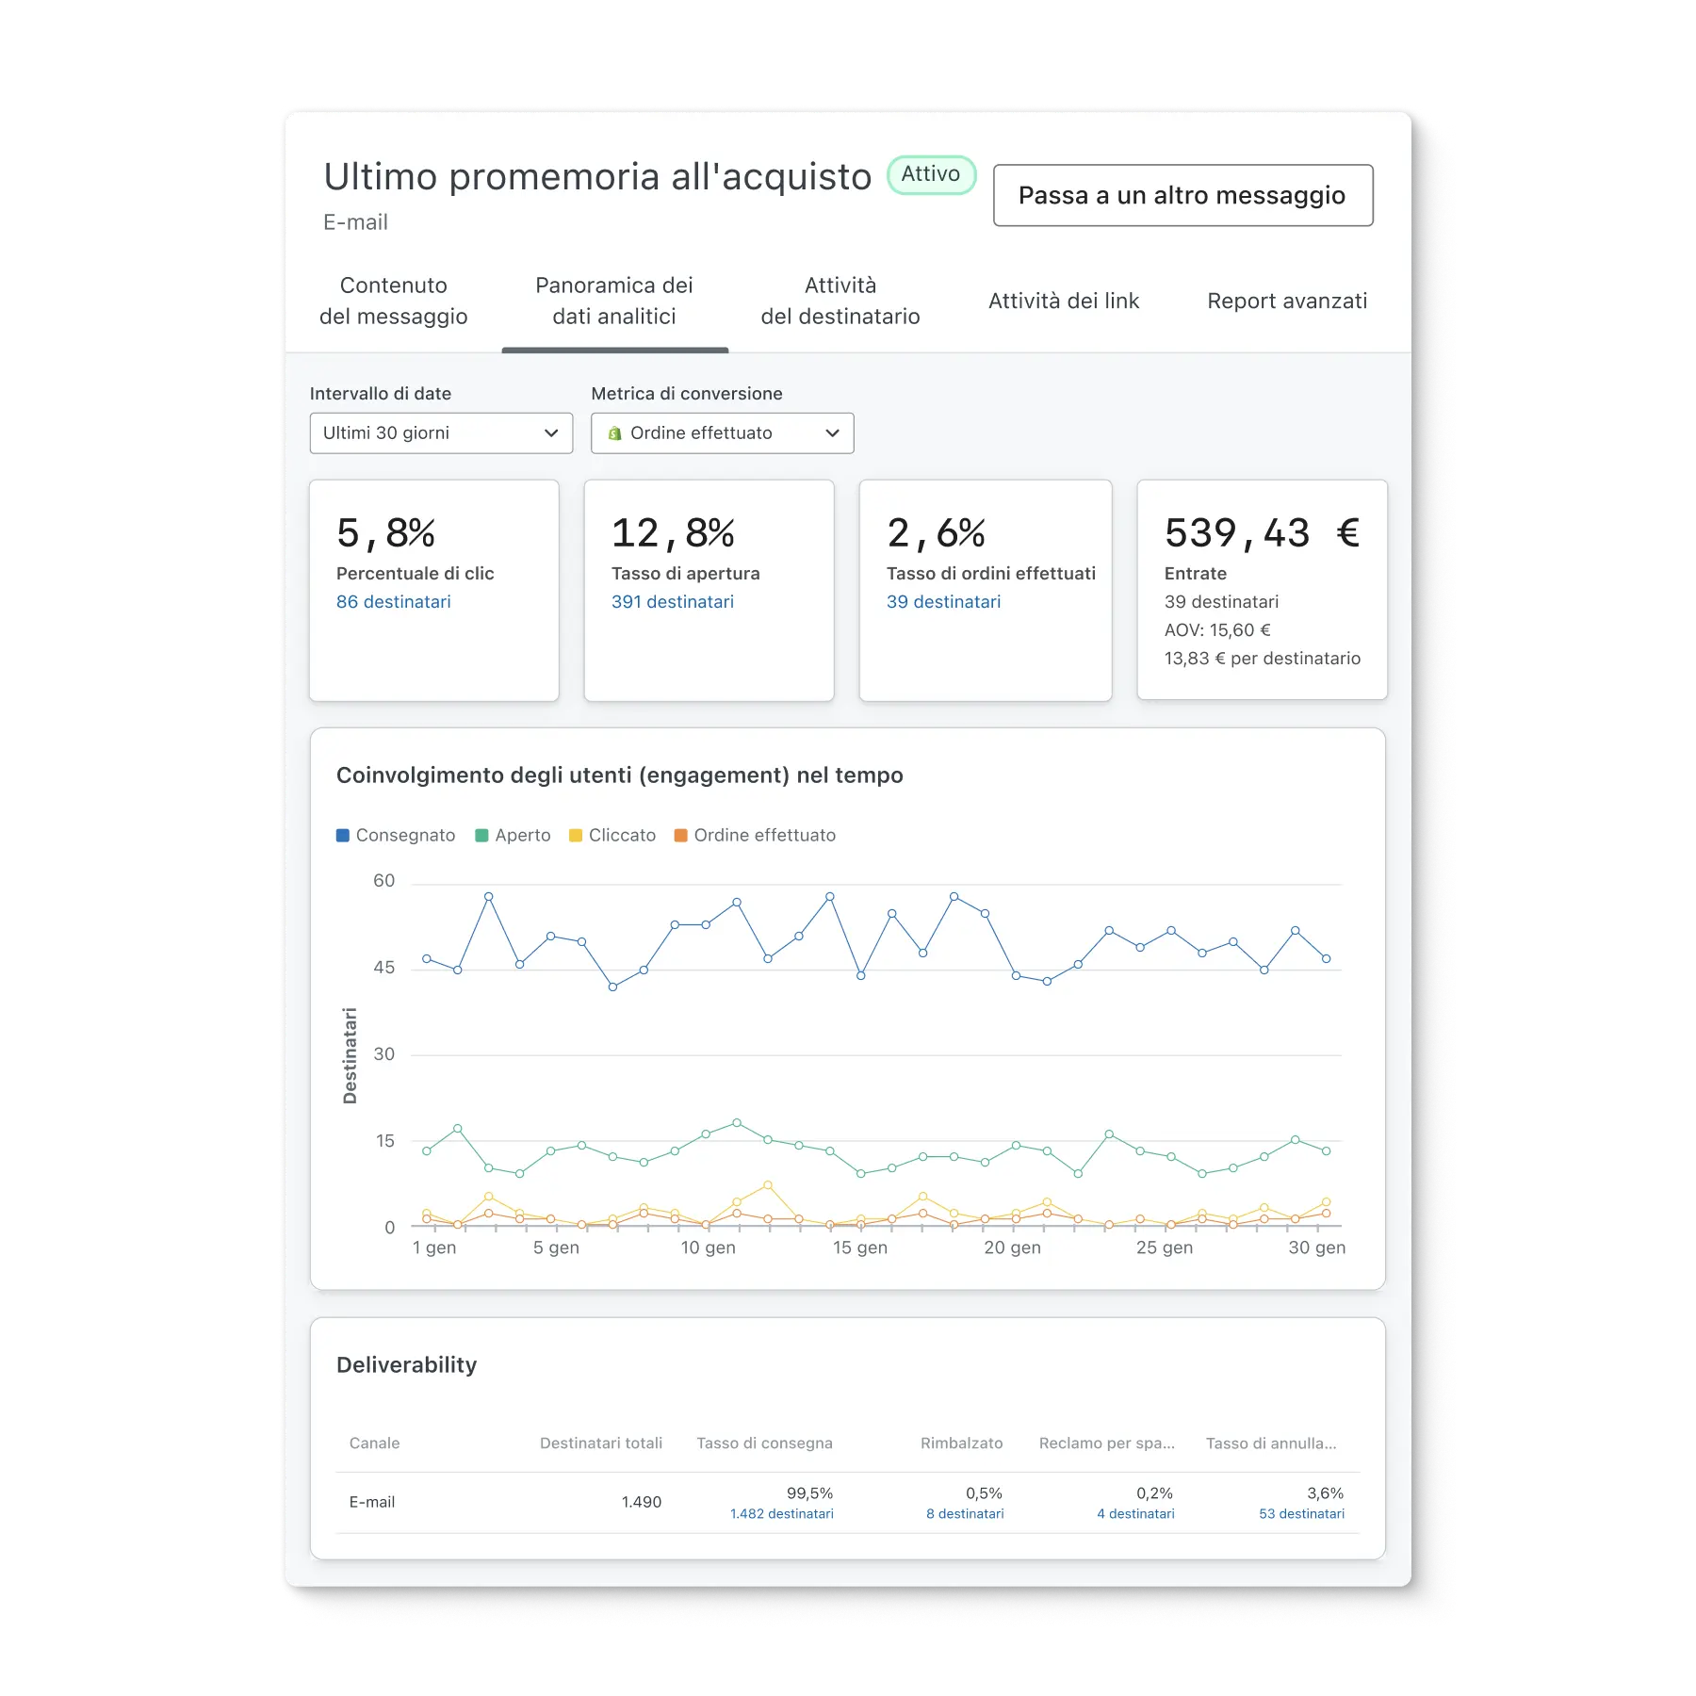Click the Reclamo per spa... column header
Viewport: 1696px width, 1696px height.
click(1106, 1443)
